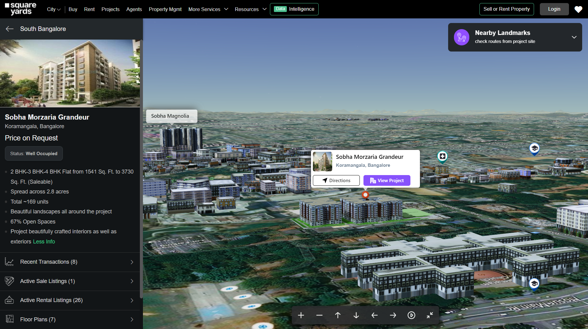This screenshot has height=329, width=588.
Task: Click 67% Open Spaces text
Action: tap(33, 222)
